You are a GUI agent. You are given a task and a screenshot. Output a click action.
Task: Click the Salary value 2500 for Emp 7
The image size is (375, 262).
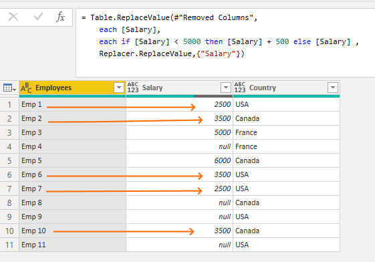(179, 189)
